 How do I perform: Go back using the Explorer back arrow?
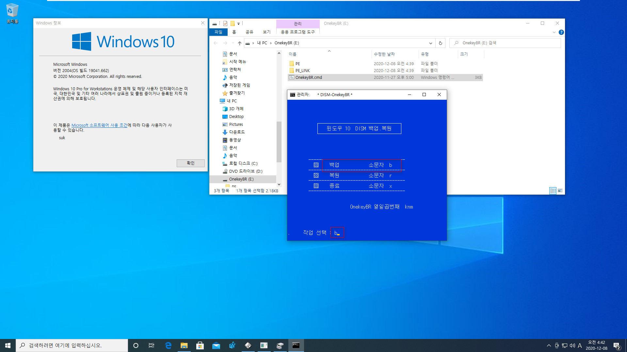coord(216,43)
